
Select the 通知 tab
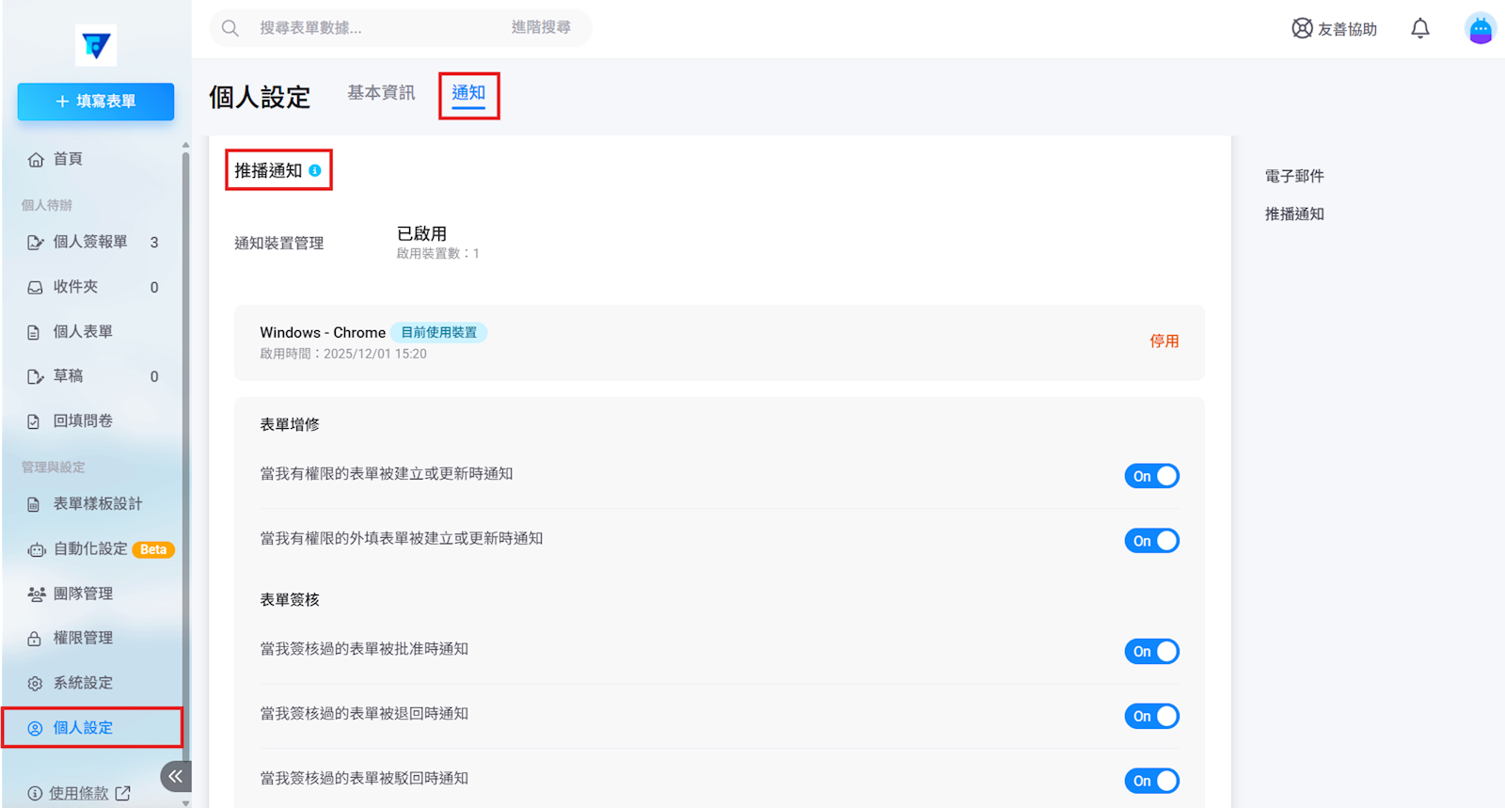(x=468, y=93)
